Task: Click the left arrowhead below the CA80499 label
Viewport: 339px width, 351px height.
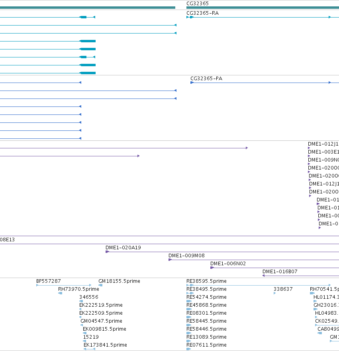Action: point(319,333)
